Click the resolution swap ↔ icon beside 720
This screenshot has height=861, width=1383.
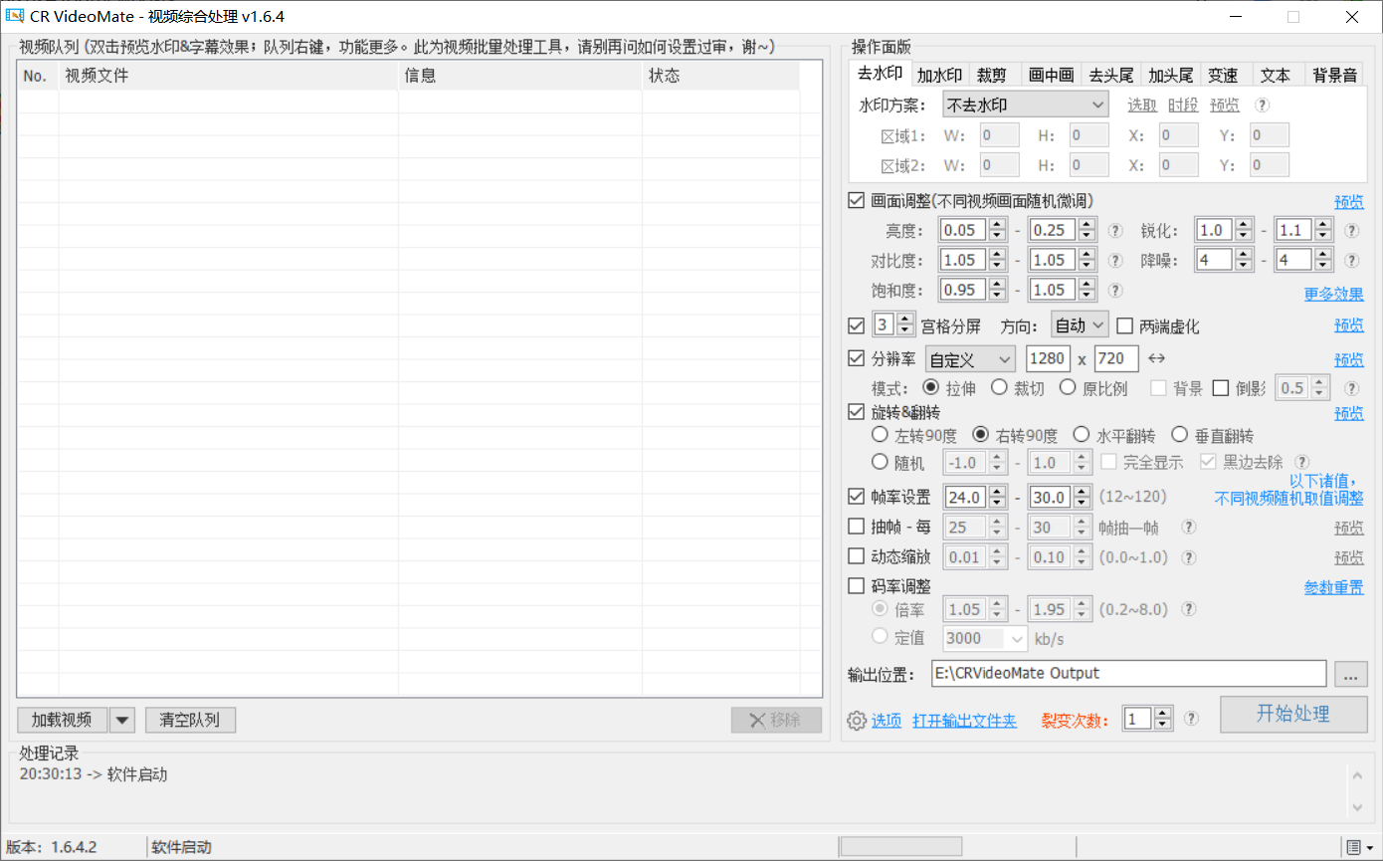coord(1154,358)
